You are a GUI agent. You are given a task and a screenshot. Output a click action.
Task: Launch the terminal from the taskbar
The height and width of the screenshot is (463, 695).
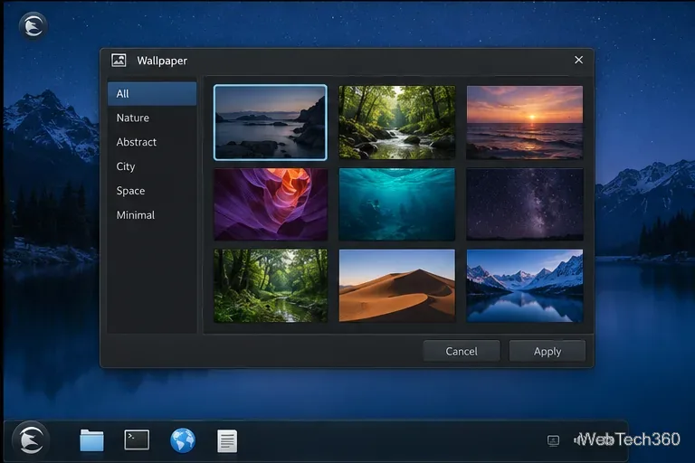137,440
